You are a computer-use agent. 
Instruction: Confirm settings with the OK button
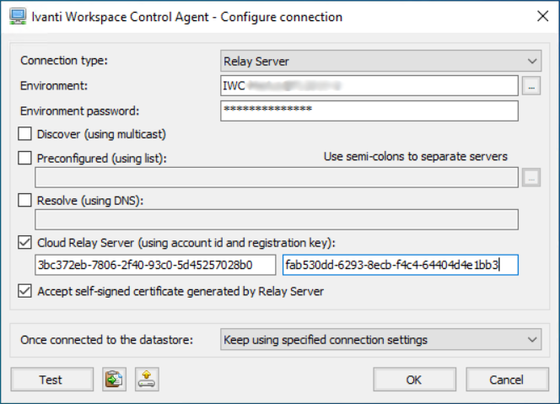pyautogui.click(x=414, y=380)
